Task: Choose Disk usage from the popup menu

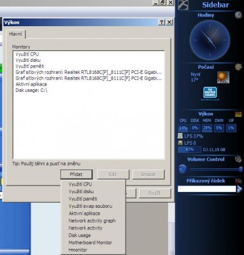Action: pos(94,235)
